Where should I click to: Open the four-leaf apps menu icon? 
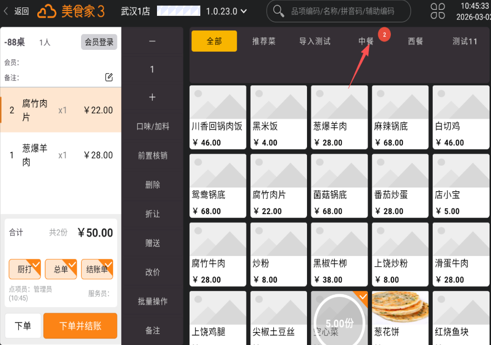(x=437, y=11)
